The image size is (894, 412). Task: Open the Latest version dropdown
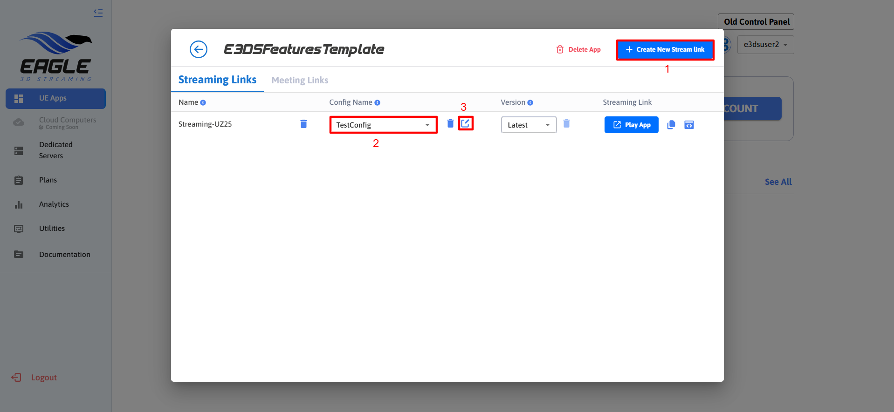(x=529, y=125)
